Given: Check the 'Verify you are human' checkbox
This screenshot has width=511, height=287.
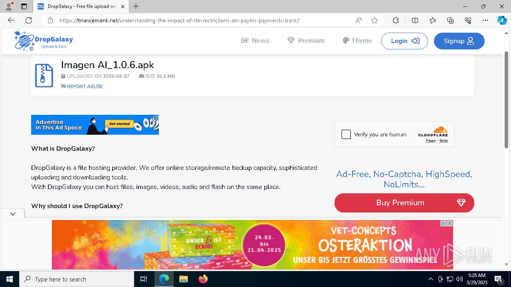Looking at the screenshot, I should 346,134.
